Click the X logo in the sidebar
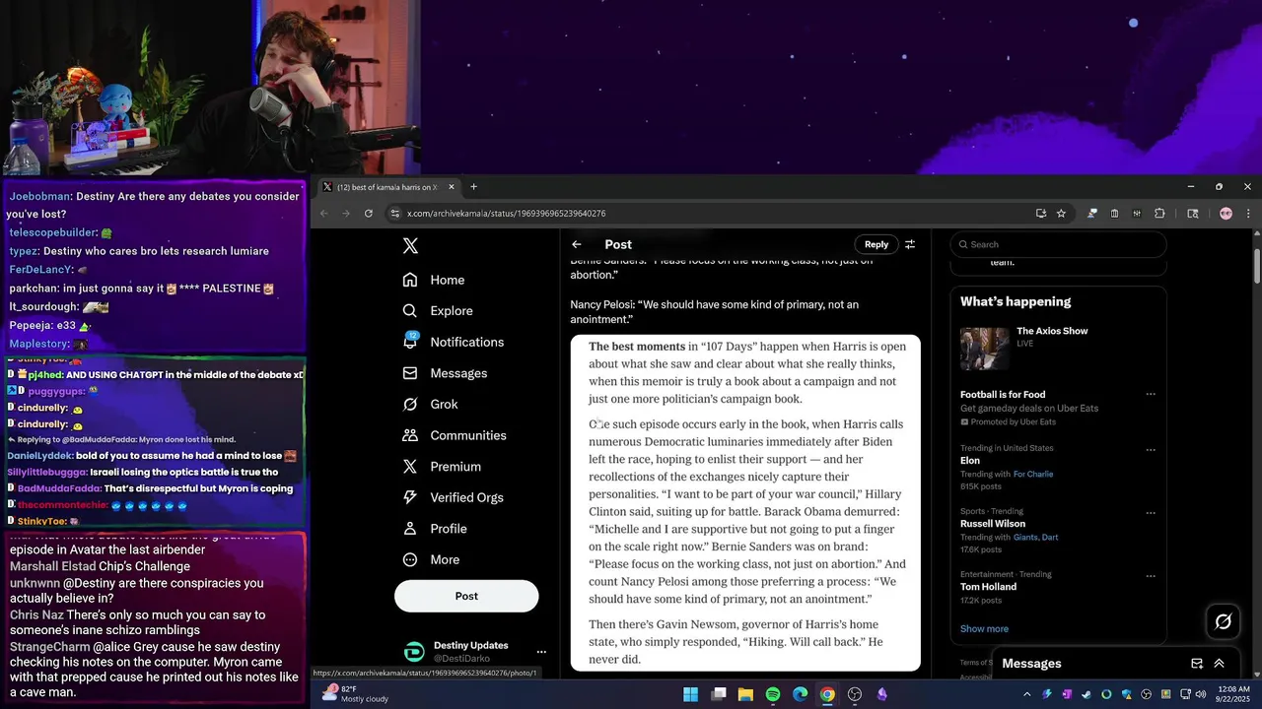This screenshot has height=709, width=1262. tap(411, 246)
